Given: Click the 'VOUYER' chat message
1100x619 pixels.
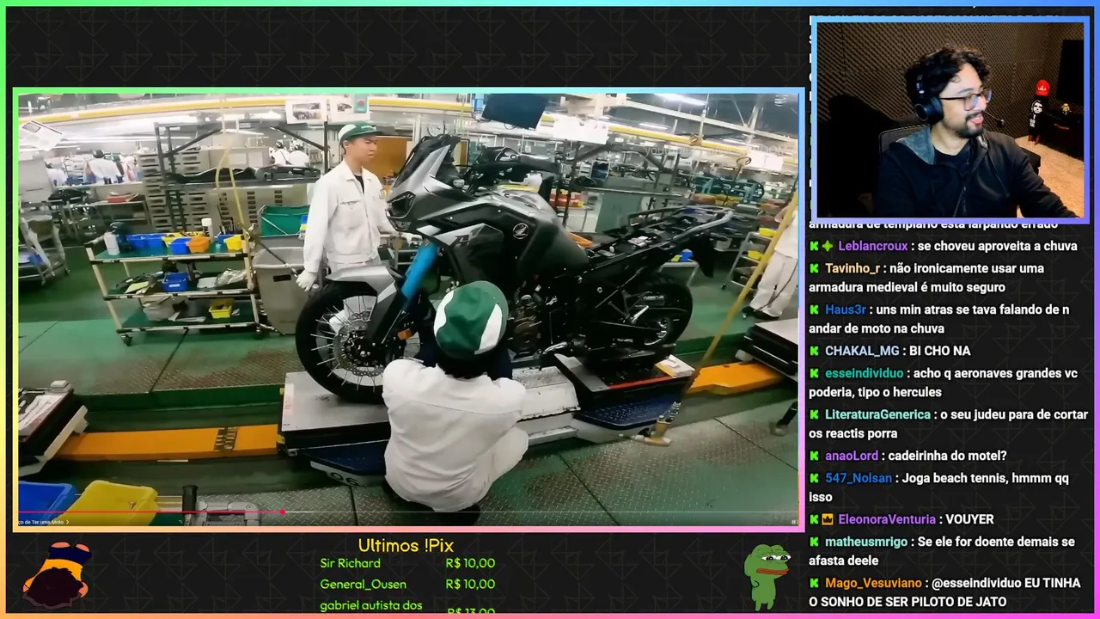Looking at the screenshot, I should 970,519.
